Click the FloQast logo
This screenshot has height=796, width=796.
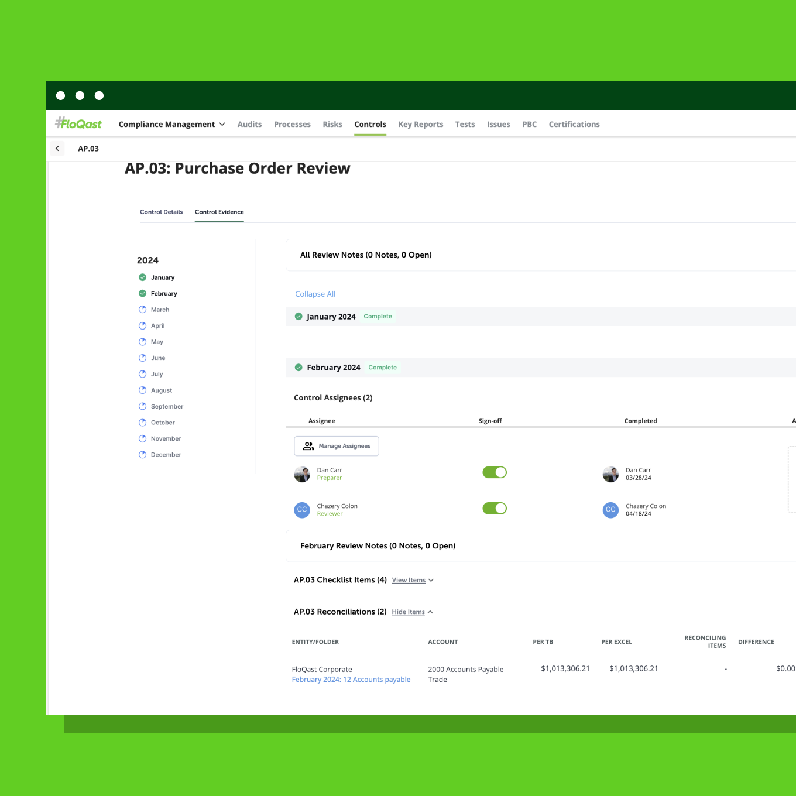coord(78,123)
